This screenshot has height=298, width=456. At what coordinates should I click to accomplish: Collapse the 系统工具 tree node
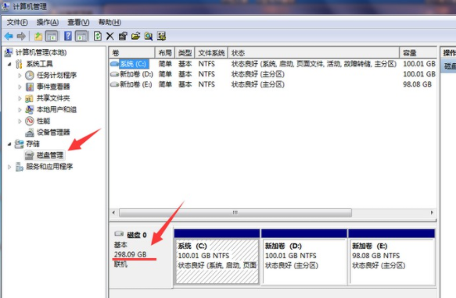point(9,64)
